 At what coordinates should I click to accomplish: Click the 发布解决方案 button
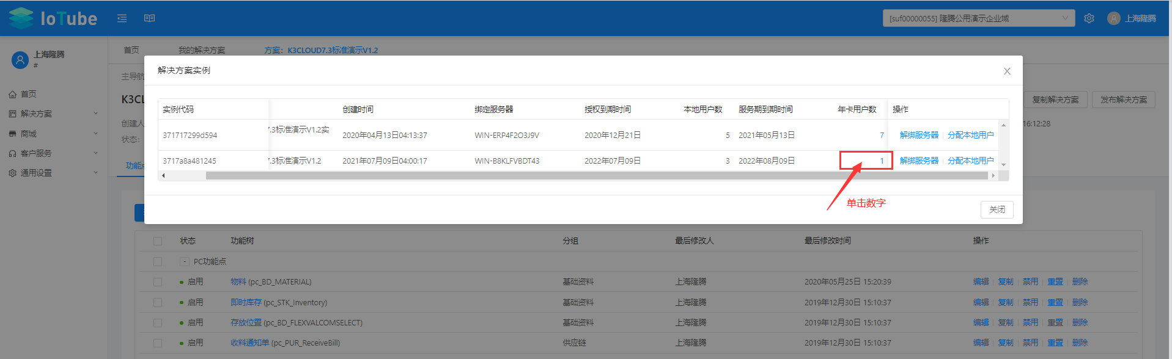click(1124, 100)
